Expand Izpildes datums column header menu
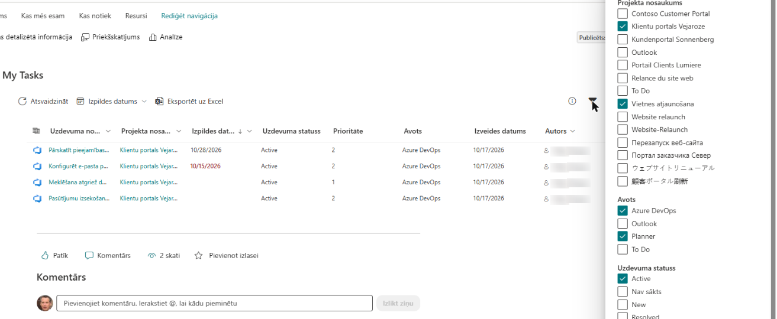Viewport: 777px width, 319px height. (x=250, y=131)
